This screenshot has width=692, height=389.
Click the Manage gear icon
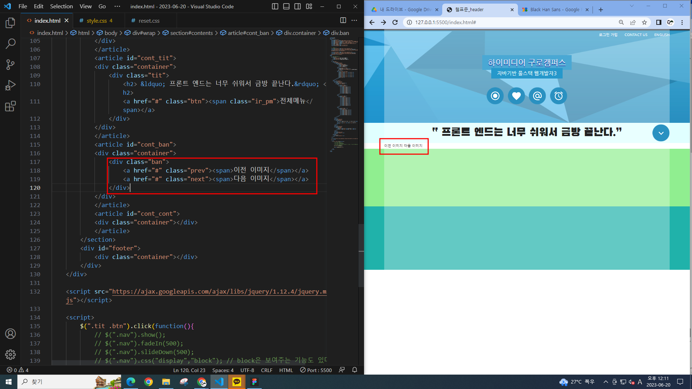(x=10, y=354)
